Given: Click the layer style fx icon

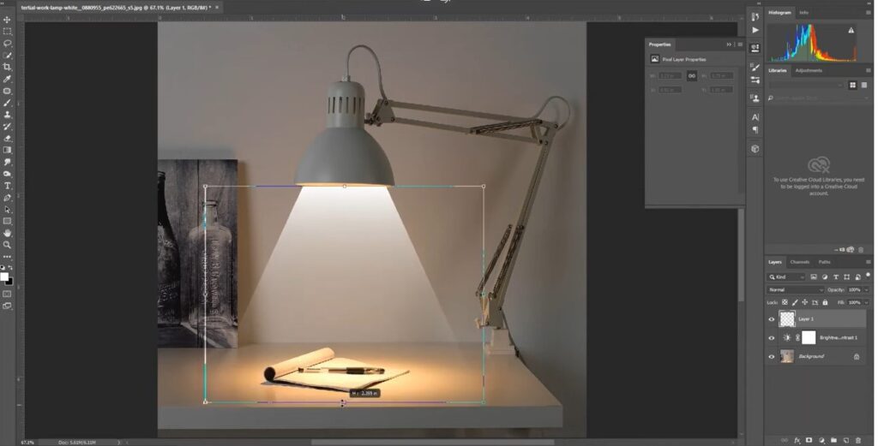Looking at the screenshot, I should click(x=797, y=440).
